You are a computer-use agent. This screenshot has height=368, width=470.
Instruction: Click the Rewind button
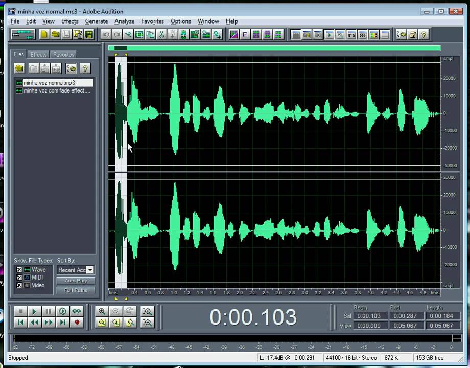tap(34, 323)
